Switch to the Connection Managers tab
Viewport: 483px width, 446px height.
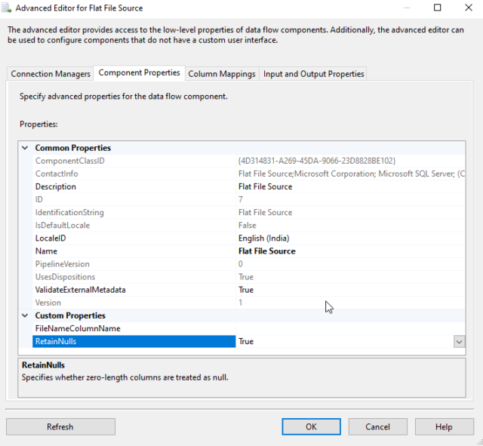(51, 74)
